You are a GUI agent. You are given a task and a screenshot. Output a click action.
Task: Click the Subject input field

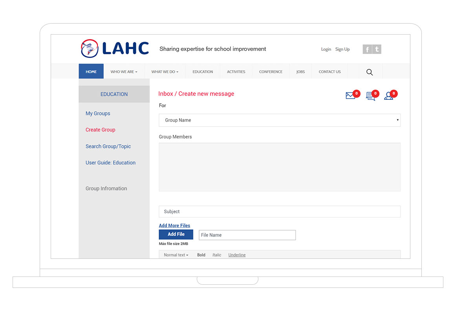[279, 212]
